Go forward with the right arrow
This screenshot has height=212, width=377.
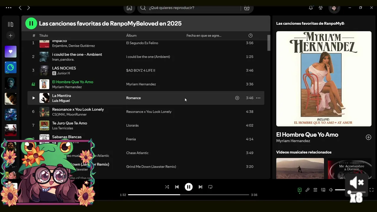tap(29, 8)
